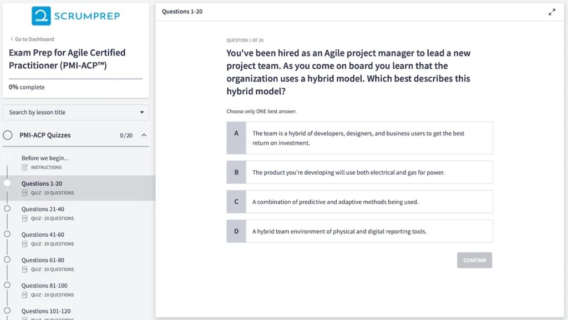Image resolution: width=568 pixels, height=320 pixels.
Task: Toggle the PMI-ACP Quizzes completion circle
Action: tap(8, 135)
